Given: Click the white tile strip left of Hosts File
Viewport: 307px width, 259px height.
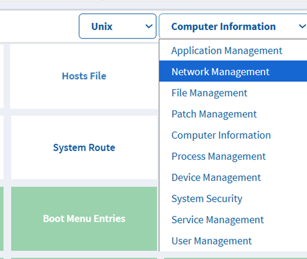Looking at the screenshot, I should [2, 76].
